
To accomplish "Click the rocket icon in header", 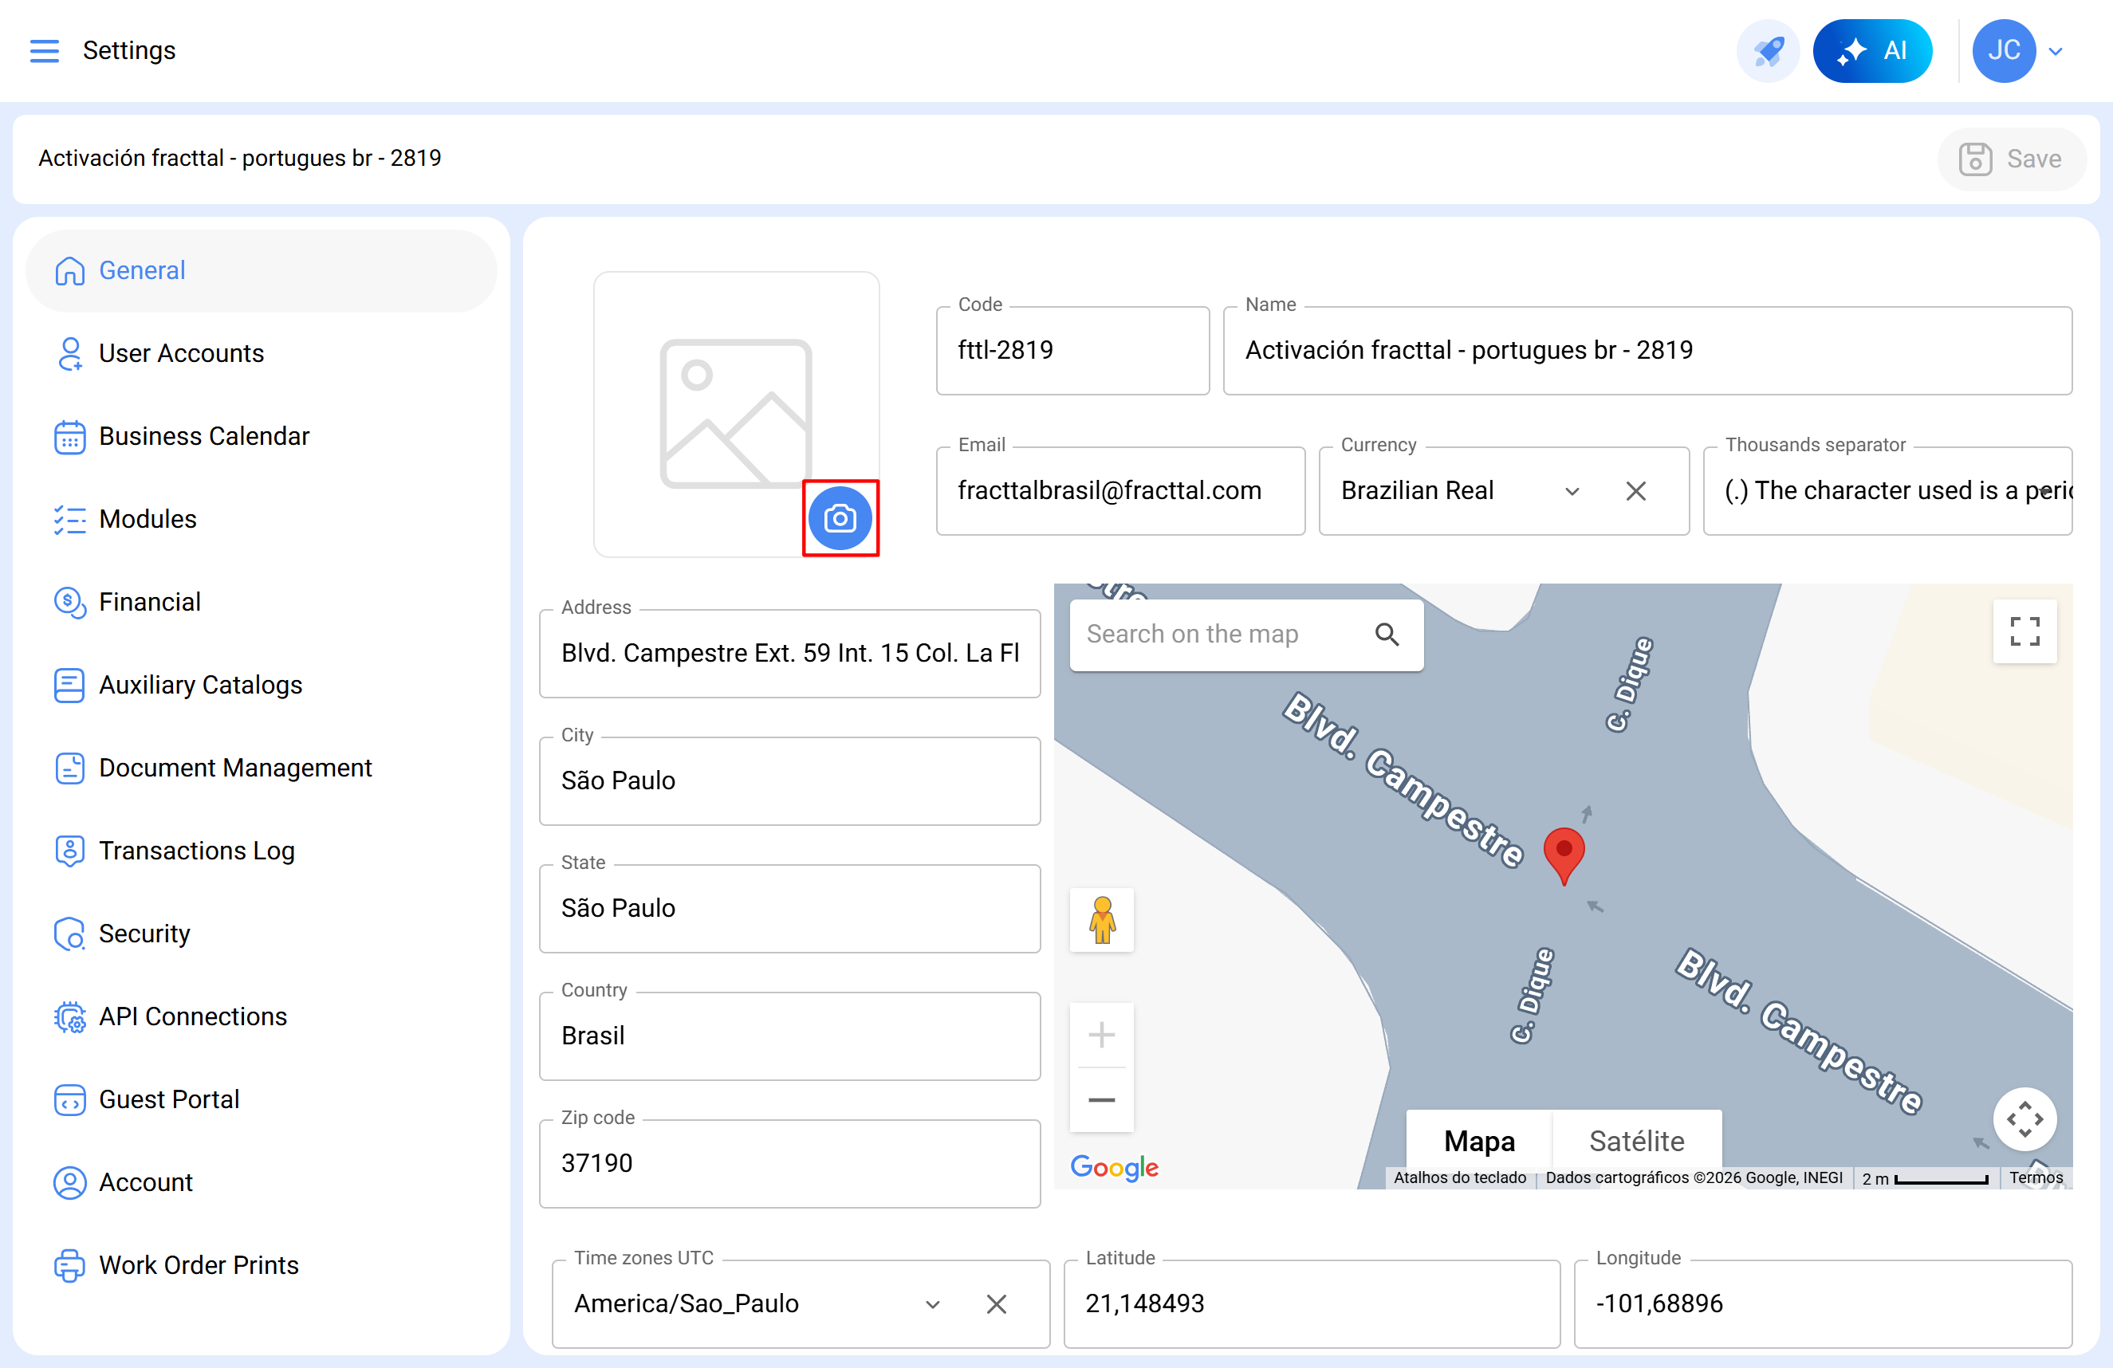I will [x=1767, y=50].
